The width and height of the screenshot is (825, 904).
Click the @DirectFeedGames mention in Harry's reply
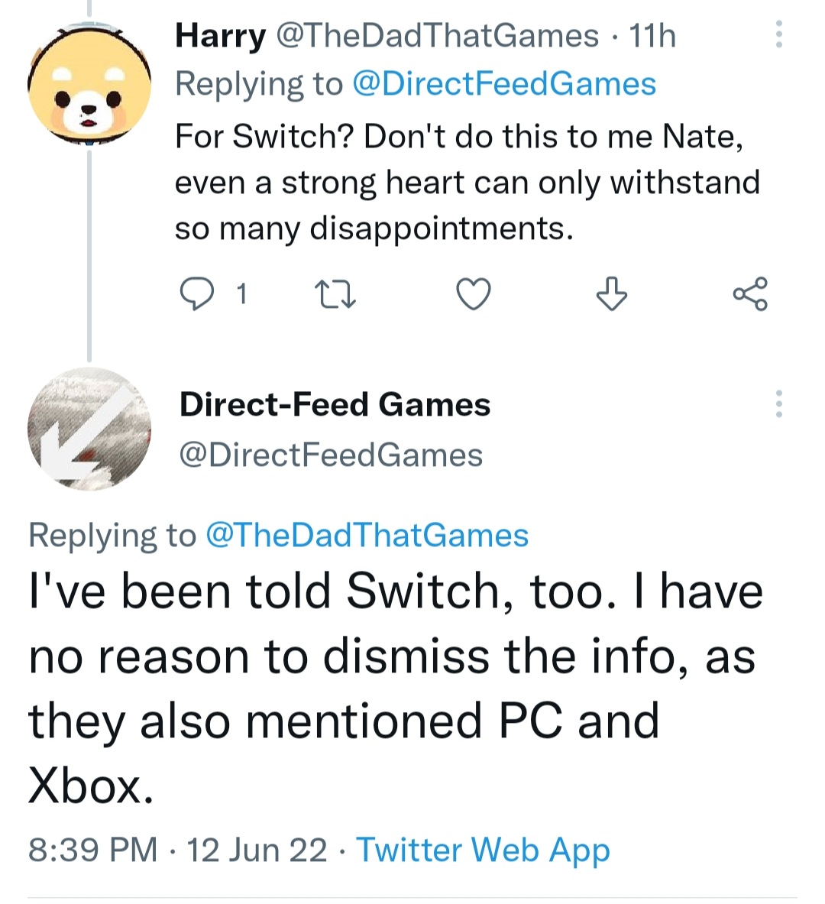(503, 84)
